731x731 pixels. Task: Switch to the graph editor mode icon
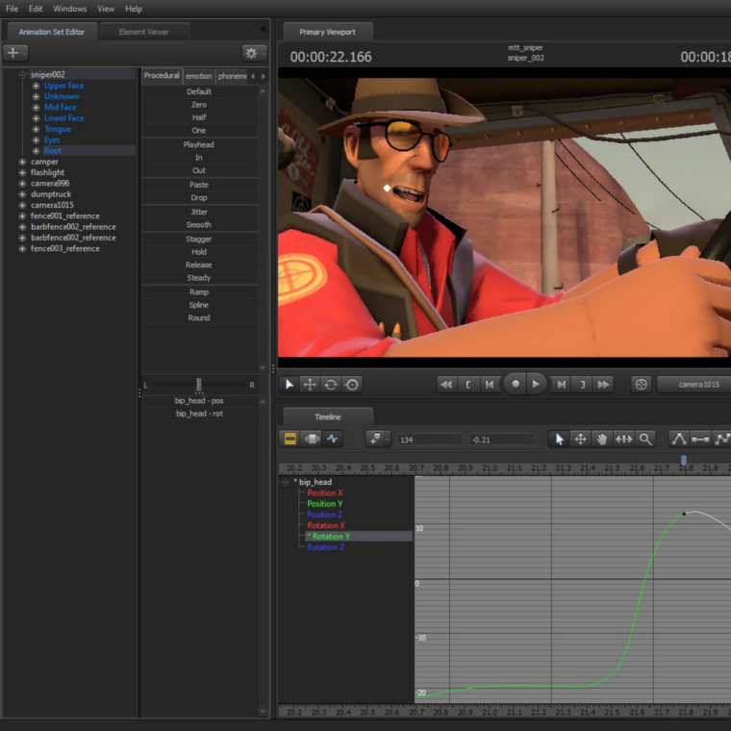point(333,439)
